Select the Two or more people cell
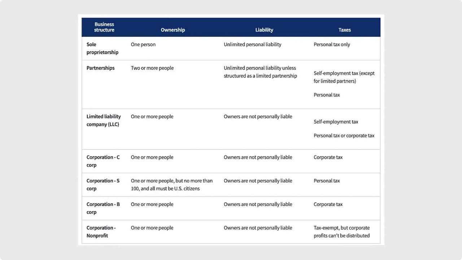This screenshot has height=260, width=462. click(152, 68)
